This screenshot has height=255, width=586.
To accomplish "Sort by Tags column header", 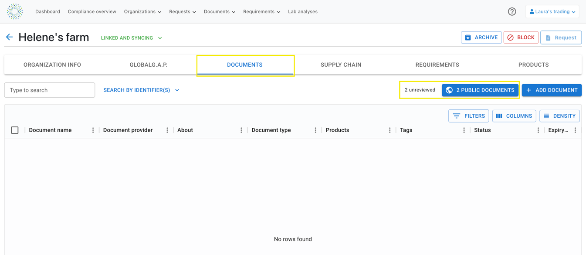I will tap(406, 130).
